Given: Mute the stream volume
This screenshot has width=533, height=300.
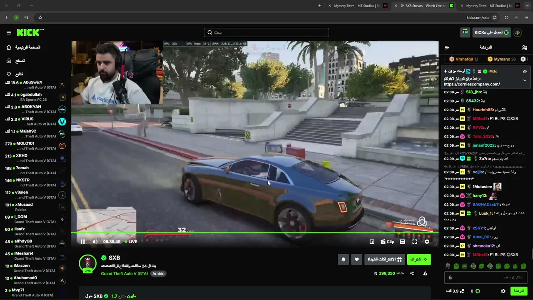Looking at the screenshot, I should [95, 242].
